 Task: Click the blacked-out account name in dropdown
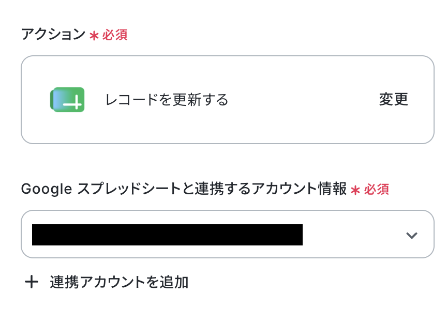coord(167,235)
